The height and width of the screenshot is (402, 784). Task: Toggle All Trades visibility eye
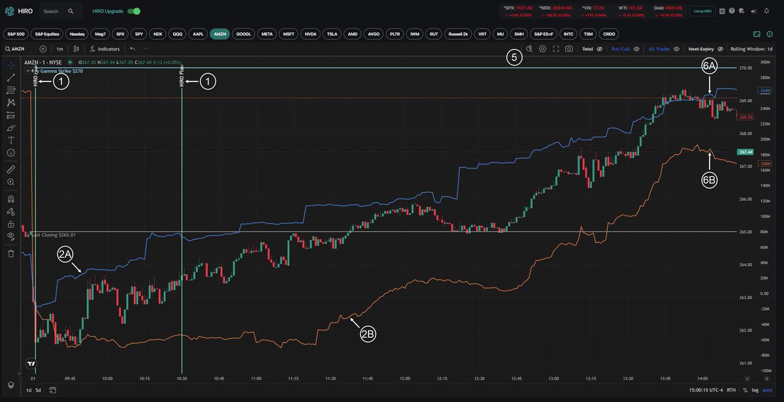pyautogui.click(x=676, y=49)
